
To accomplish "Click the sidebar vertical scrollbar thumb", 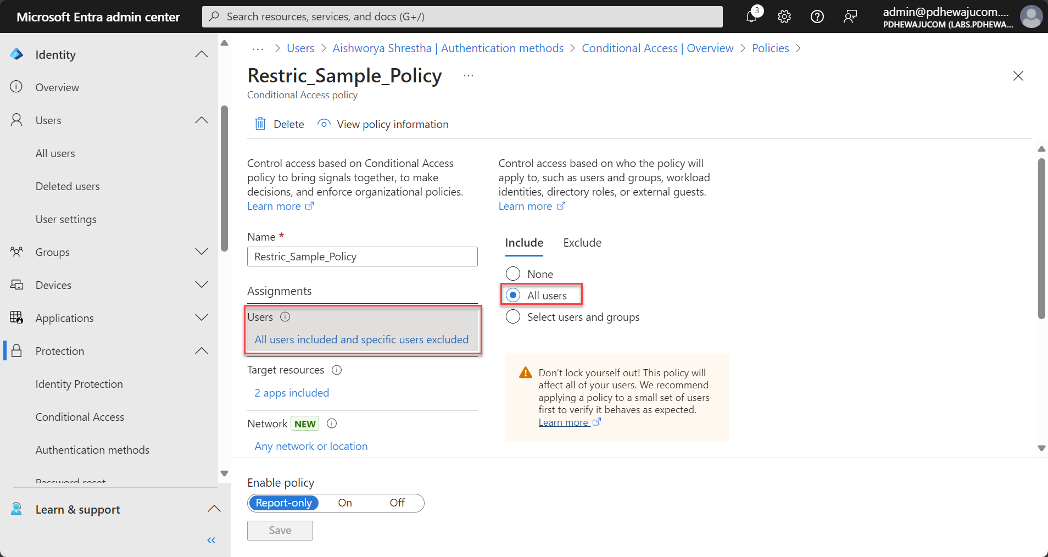I will tap(224, 179).
